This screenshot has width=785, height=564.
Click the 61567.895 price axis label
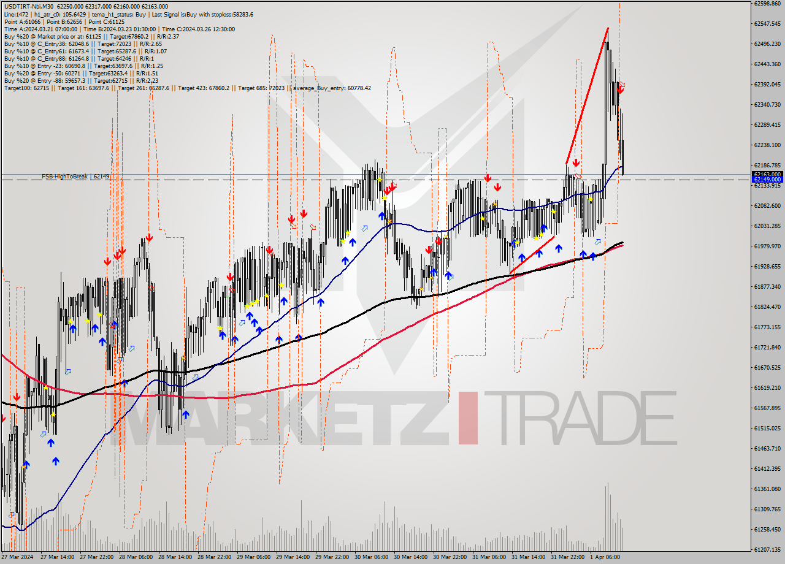[767, 408]
